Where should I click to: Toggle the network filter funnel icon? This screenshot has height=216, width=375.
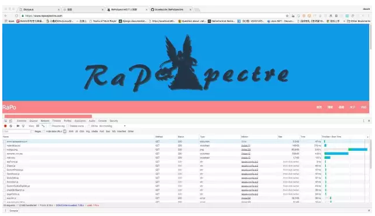coord(23,126)
